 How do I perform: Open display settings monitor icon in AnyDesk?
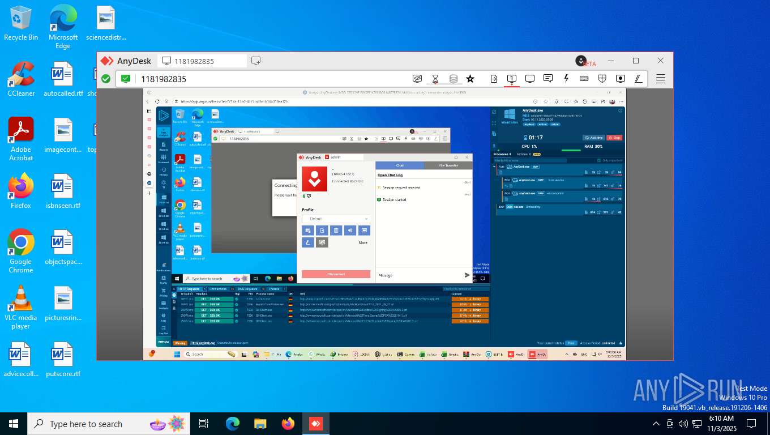[x=530, y=79]
